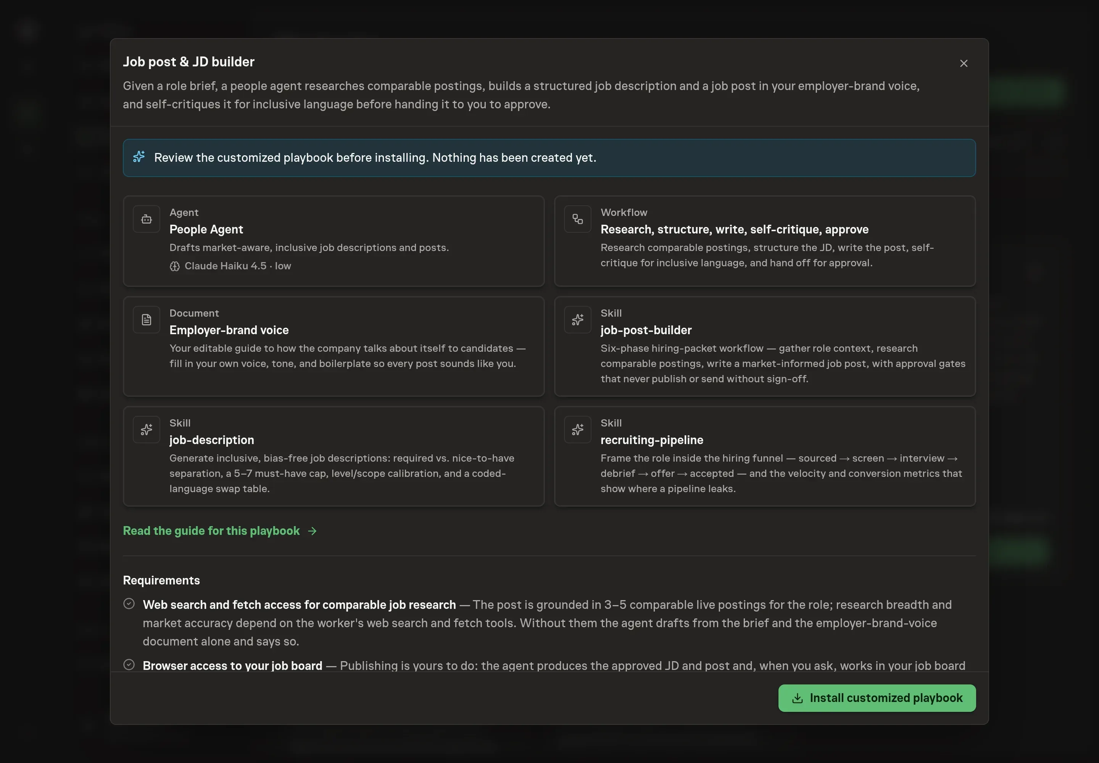1099x763 pixels.
Task: Click the 'Generate inclusive, bias-free job descriptions' description
Action: tap(342, 473)
